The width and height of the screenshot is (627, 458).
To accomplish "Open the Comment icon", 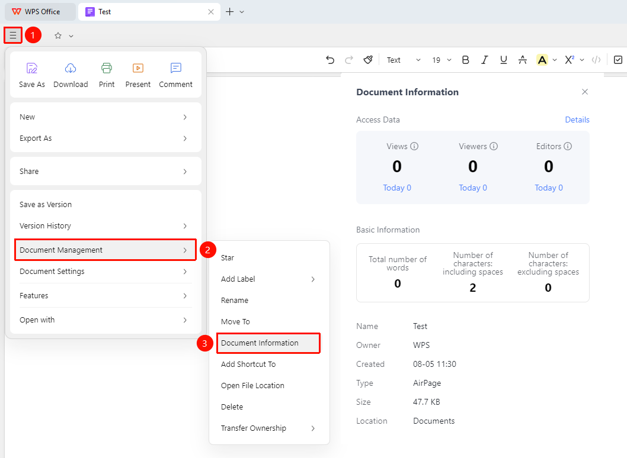I will click(176, 68).
